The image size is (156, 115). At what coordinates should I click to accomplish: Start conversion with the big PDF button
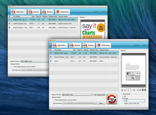(x=112, y=99)
